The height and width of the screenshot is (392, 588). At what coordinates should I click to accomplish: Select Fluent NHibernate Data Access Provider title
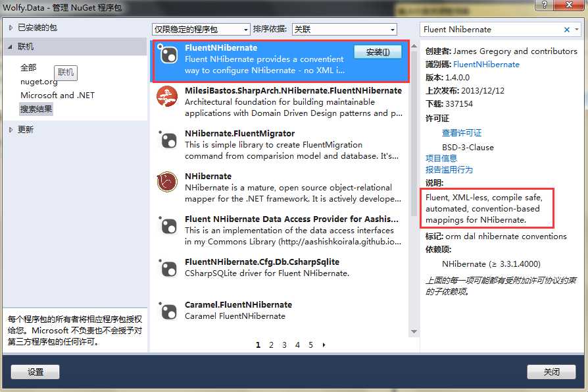(291, 219)
